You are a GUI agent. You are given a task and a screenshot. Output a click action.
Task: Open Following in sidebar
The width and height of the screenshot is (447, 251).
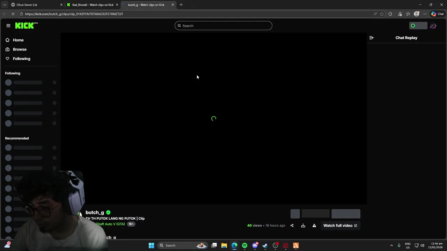pyautogui.click(x=21, y=59)
